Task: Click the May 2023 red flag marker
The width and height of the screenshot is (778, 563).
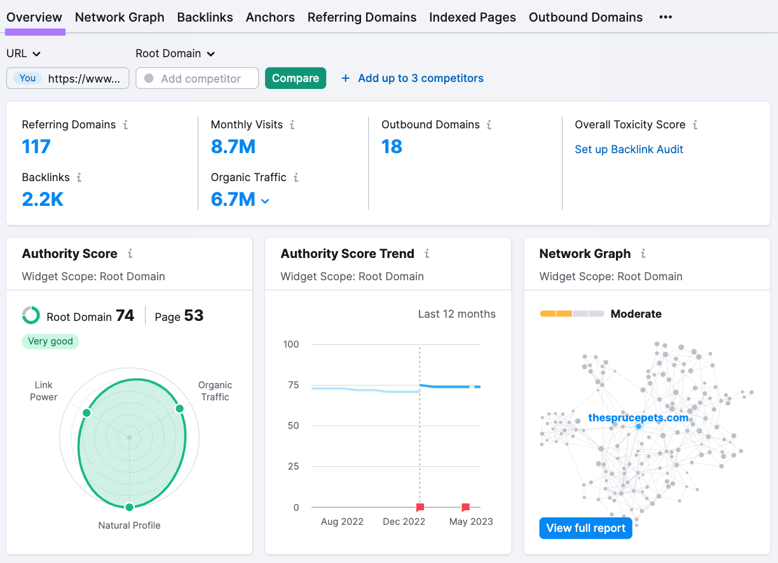Action: [465, 507]
